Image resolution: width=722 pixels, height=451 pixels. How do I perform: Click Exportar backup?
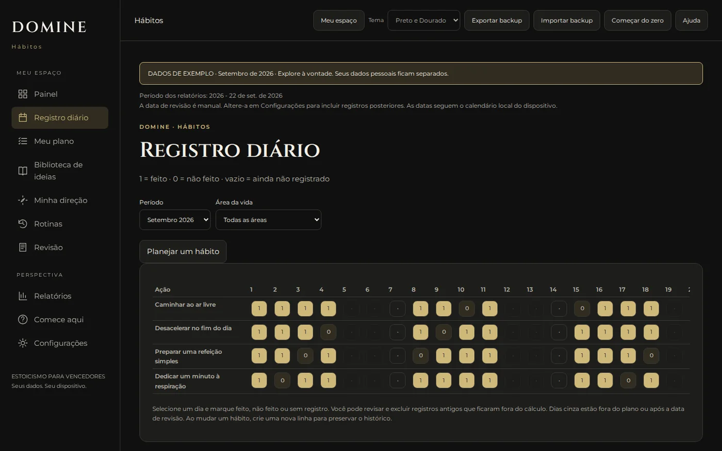(x=497, y=21)
